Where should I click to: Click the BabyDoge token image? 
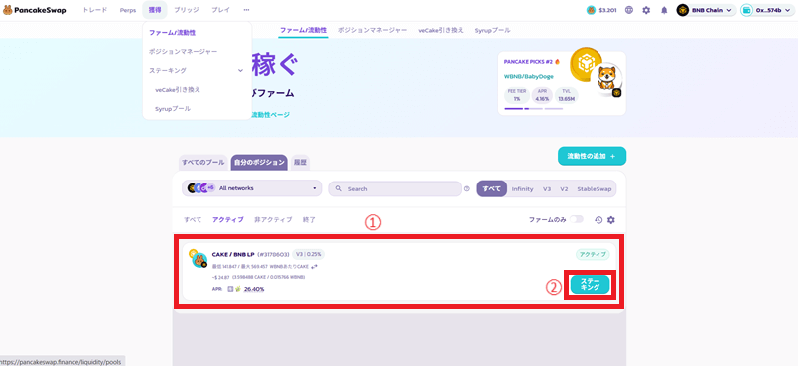(x=607, y=80)
